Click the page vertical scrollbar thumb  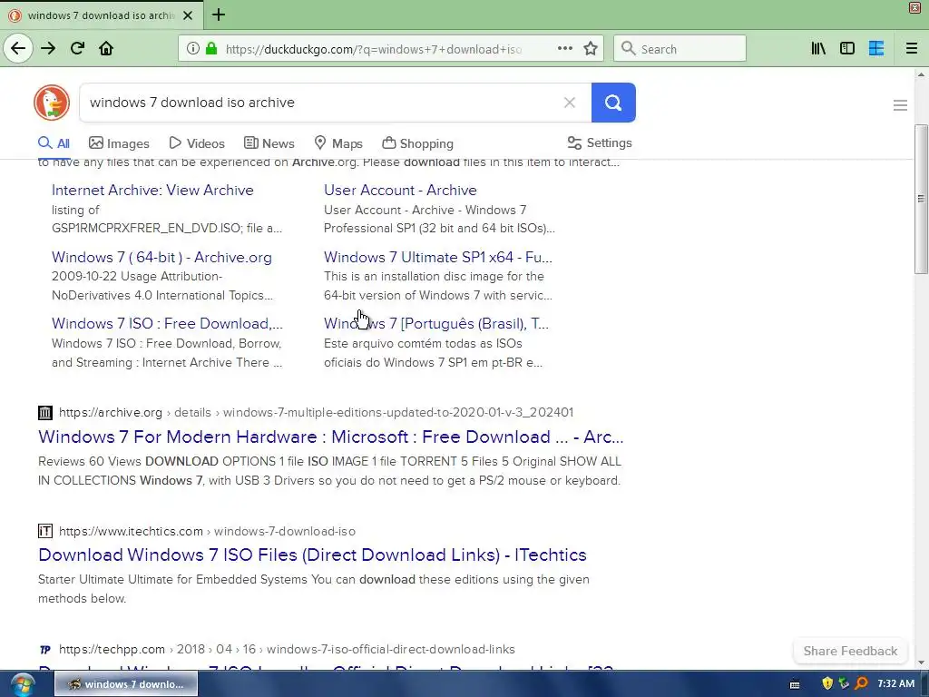[x=921, y=199]
